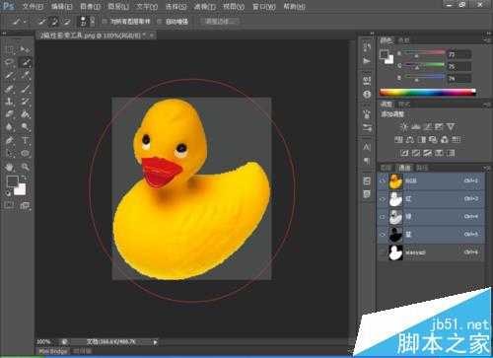Choose New Selection mode in options bar
This screenshot has height=358, width=493.
click(42, 22)
